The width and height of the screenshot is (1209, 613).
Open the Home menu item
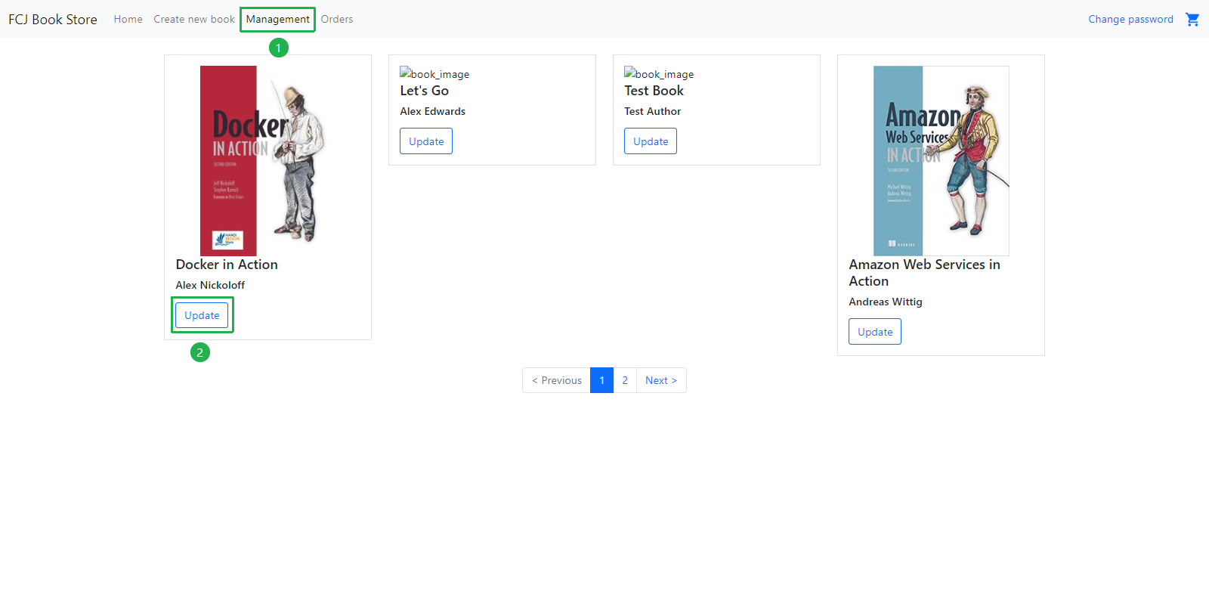(128, 20)
